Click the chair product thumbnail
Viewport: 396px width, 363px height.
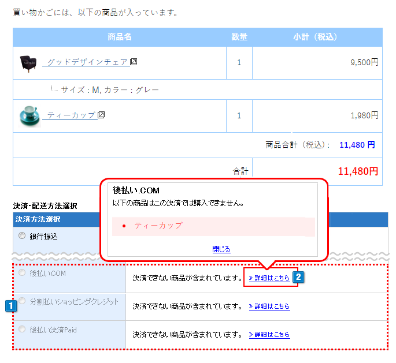click(28, 64)
